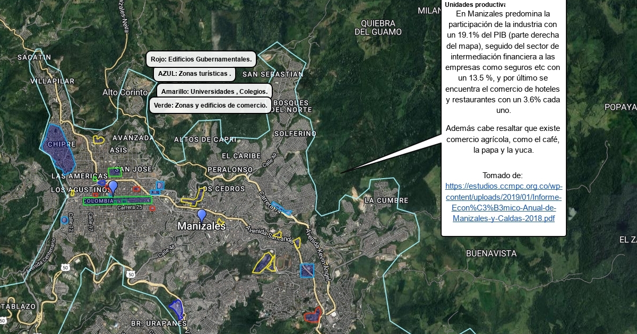Select the blue square zone beside Avenida Kevin Angel
The height and width of the screenshot is (334, 637).
pos(307,270)
